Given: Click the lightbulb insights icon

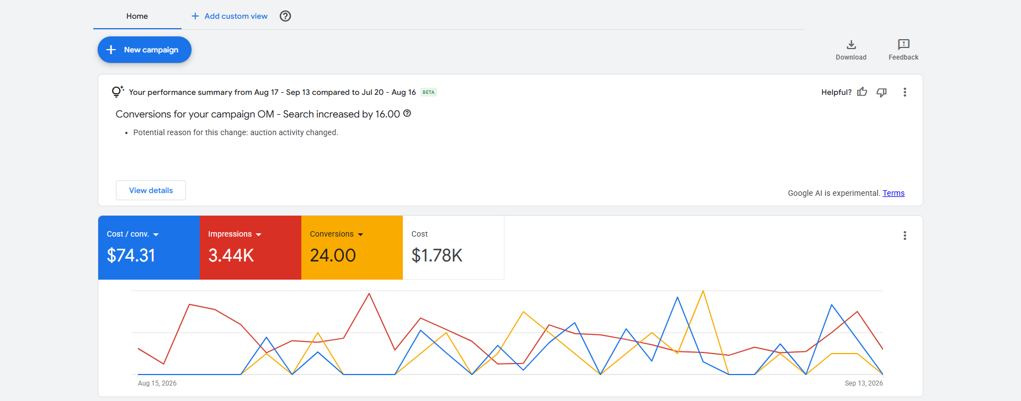Looking at the screenshot, I should [118, 92].
